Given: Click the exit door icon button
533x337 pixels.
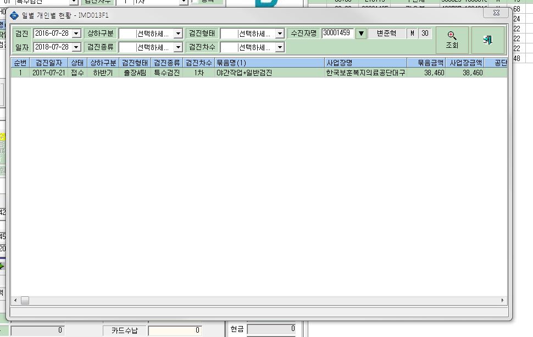Looking at the screenshot, I should point(488,40).
